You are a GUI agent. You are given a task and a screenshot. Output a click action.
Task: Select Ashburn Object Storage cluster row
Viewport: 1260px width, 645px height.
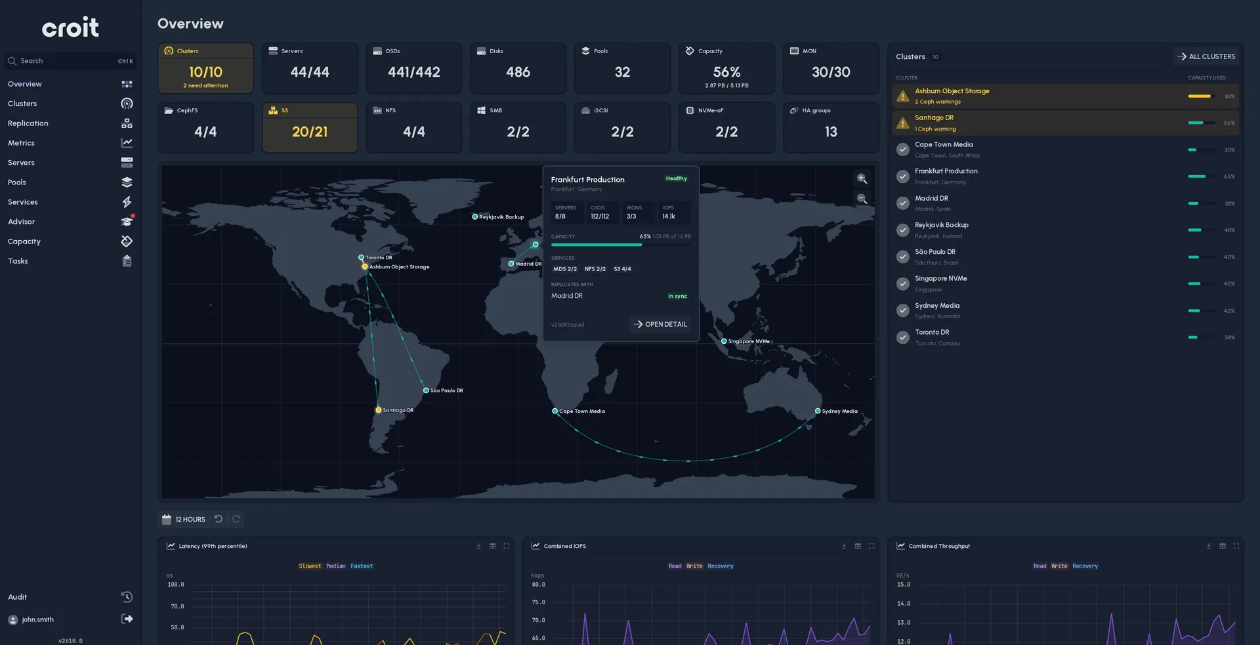point(1066,96)
